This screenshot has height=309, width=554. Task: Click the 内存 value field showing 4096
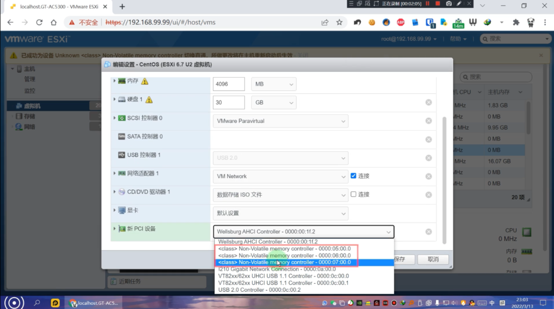pyautogui.click(x=229, y=84)
